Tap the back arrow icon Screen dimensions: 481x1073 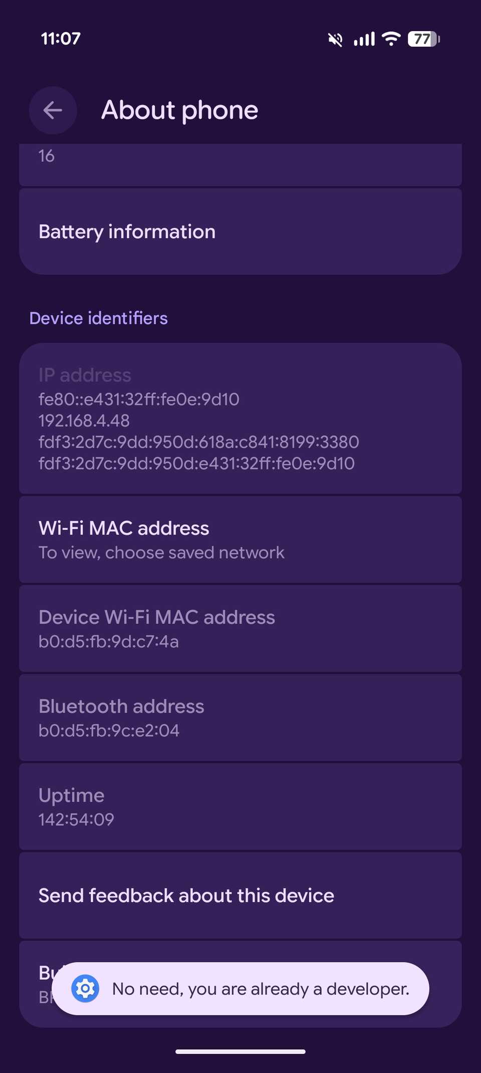[x=53, y=110]
